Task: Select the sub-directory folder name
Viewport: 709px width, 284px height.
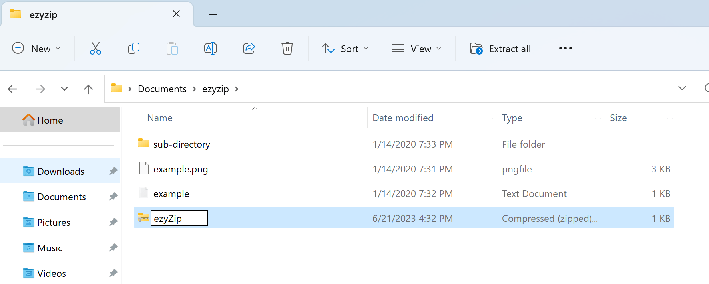Action: tap(182, 144)
